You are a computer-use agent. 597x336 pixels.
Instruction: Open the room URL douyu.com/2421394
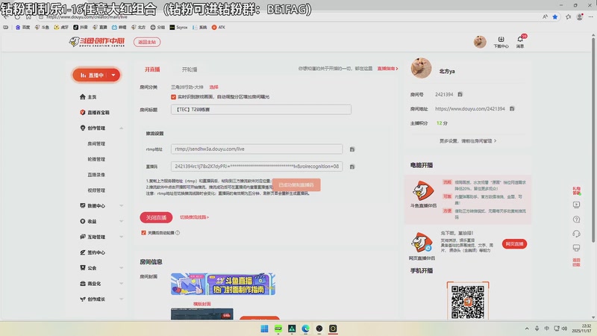470,109
